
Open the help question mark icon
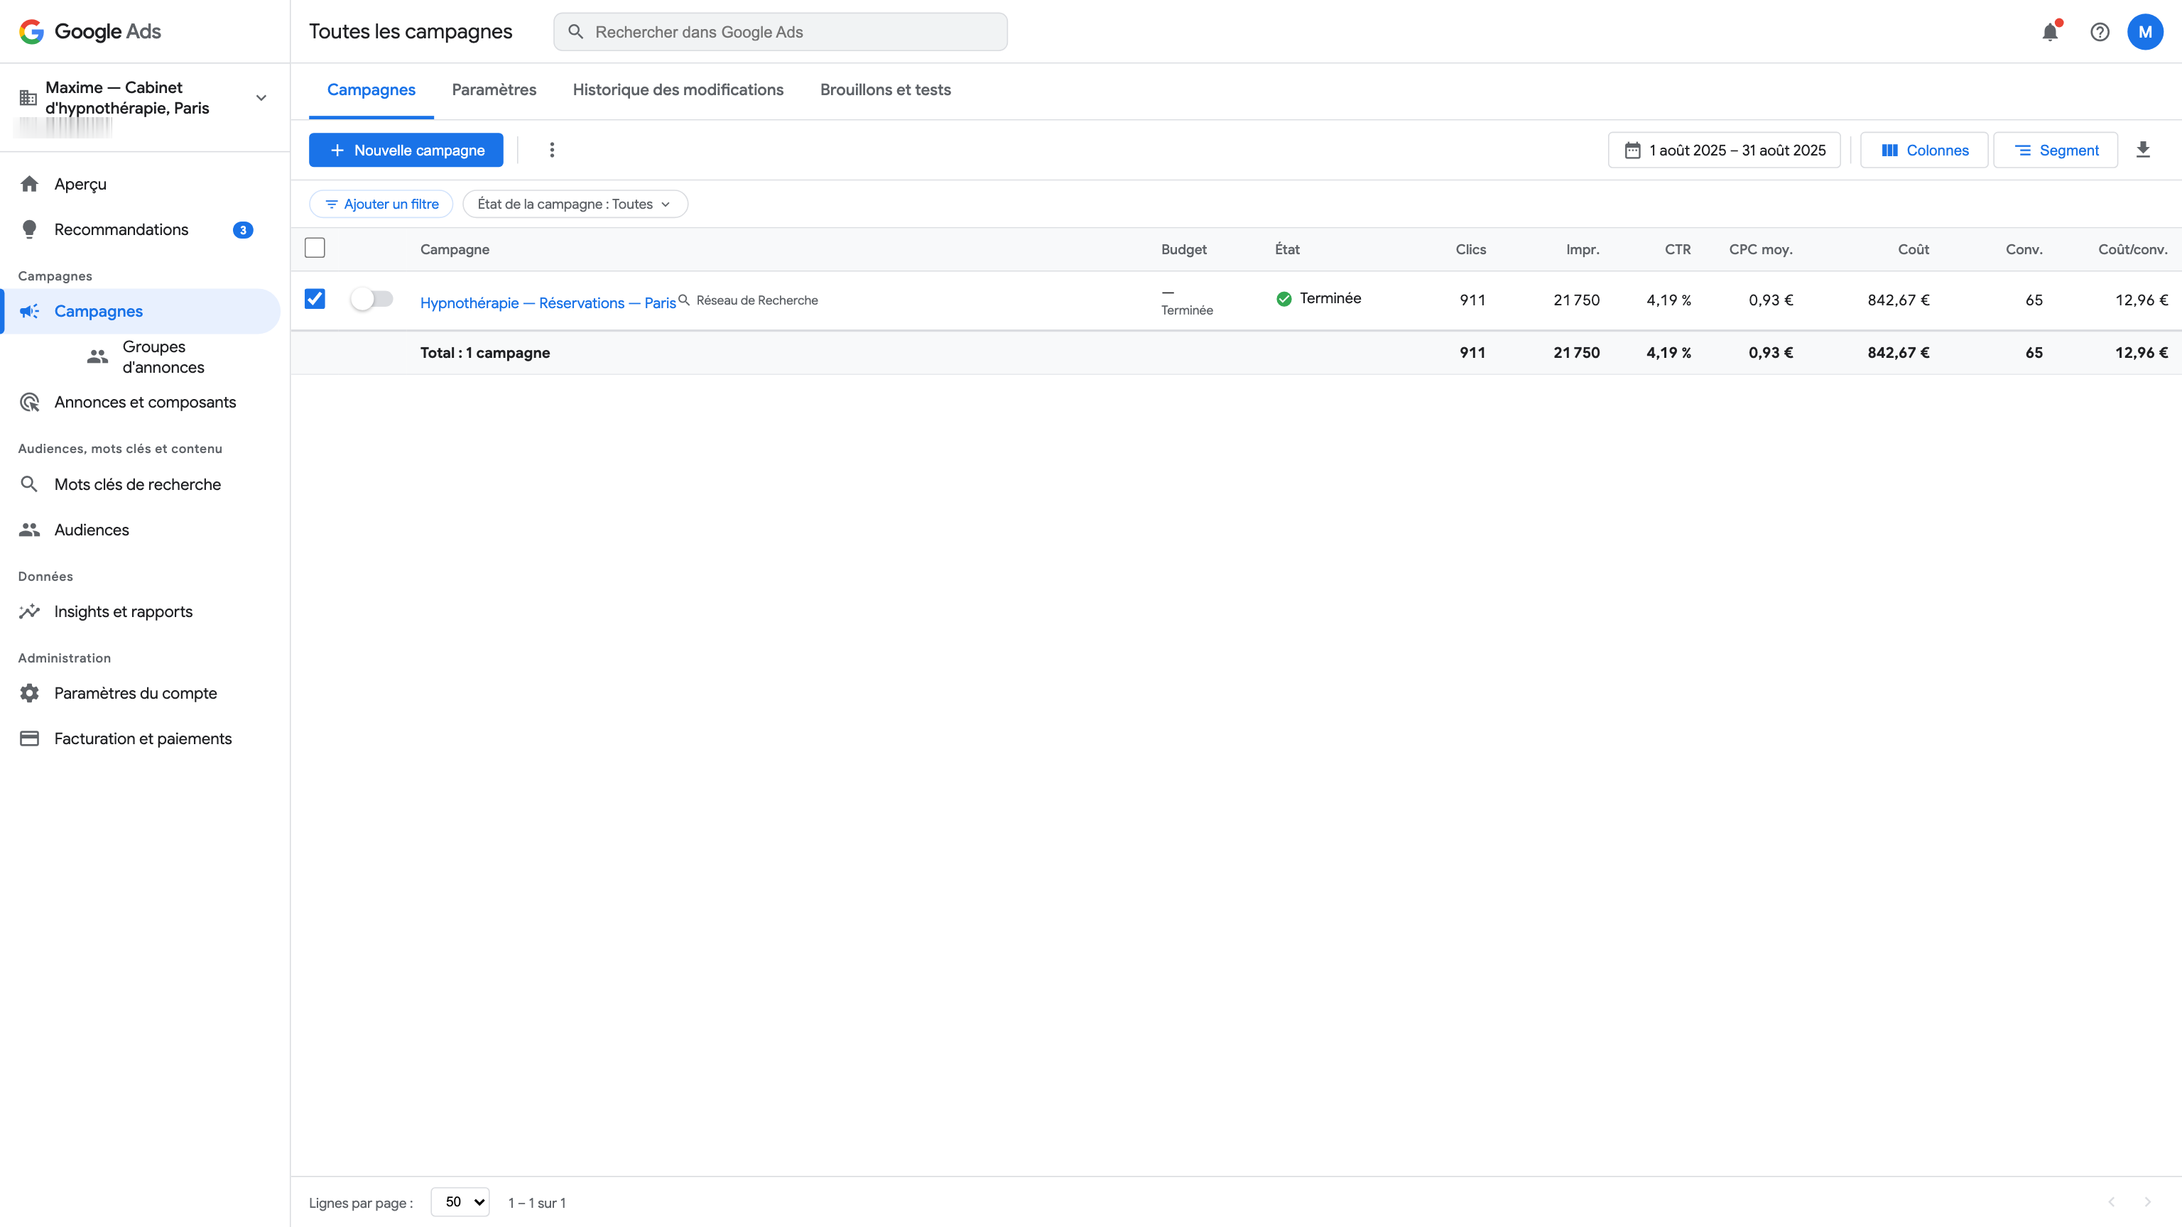point(2099,32)
